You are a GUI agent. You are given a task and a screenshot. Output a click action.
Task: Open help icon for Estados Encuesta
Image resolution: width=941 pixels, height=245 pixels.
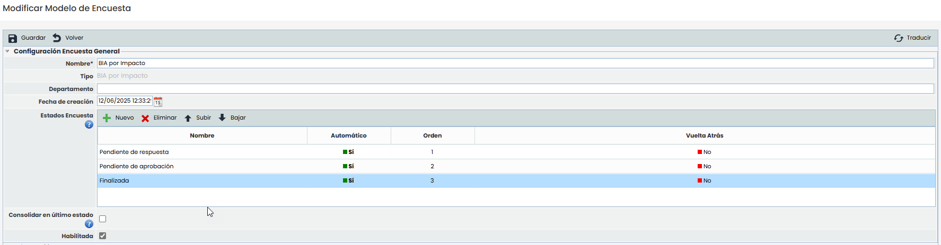click(x=89, y=125)
